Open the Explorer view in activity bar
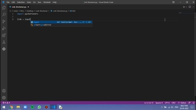Viewport: 196px width, 110px height. tap(4, 8)
